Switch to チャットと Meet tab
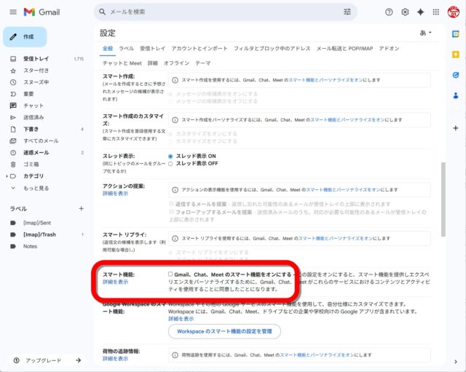The width and height of the screenshot is (466, 372). [122, 63]
